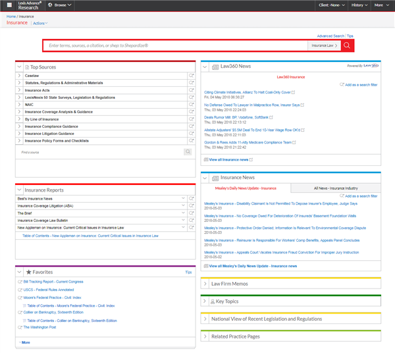Screen dimensions: 395x353
Task: Open the Client -None- menu
Action: click(332, 5)
